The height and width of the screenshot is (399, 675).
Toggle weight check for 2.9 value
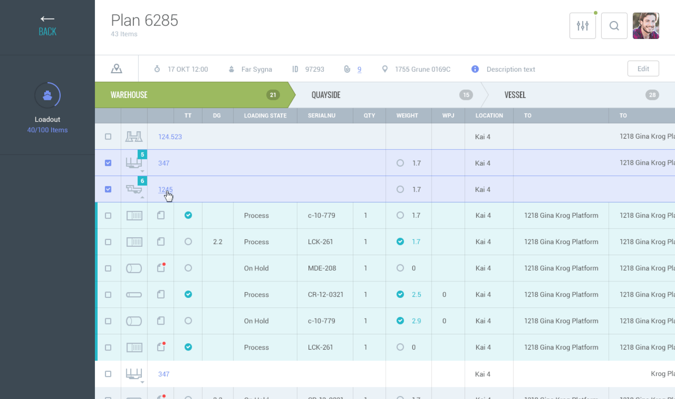(400, 321)
